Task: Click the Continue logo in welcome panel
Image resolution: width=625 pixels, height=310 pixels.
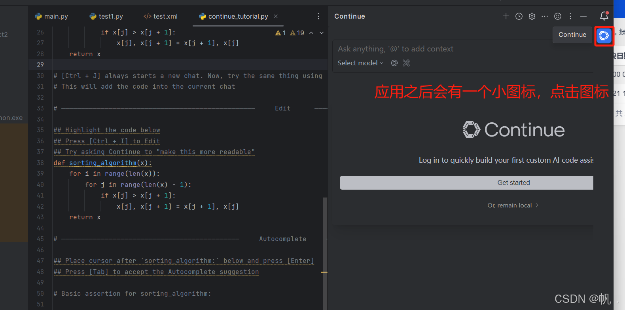Action: pyautogui.click(x=513, y=130)
